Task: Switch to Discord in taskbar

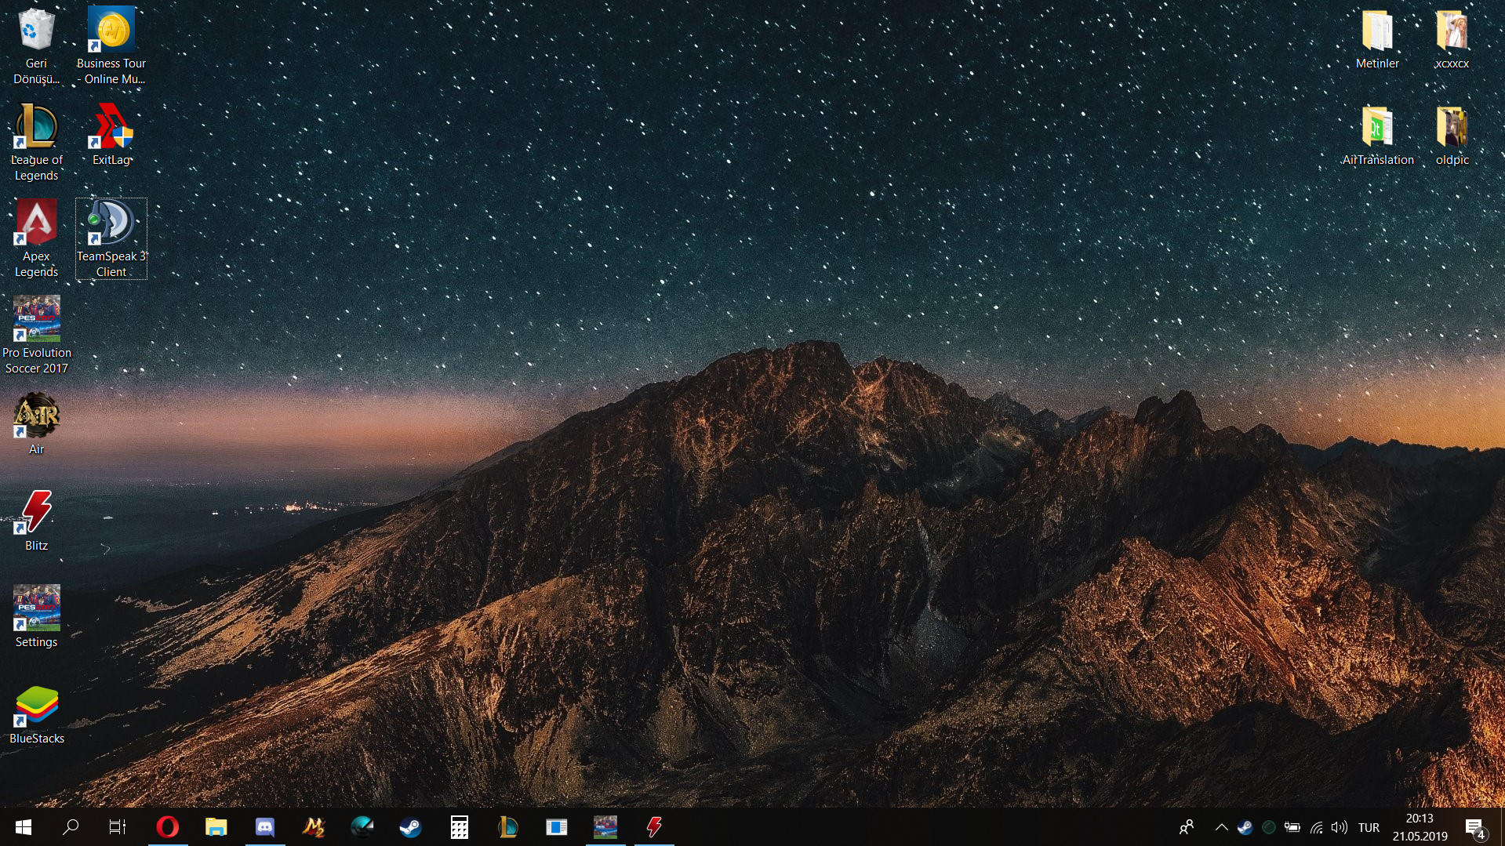Action: pos(265,827)
